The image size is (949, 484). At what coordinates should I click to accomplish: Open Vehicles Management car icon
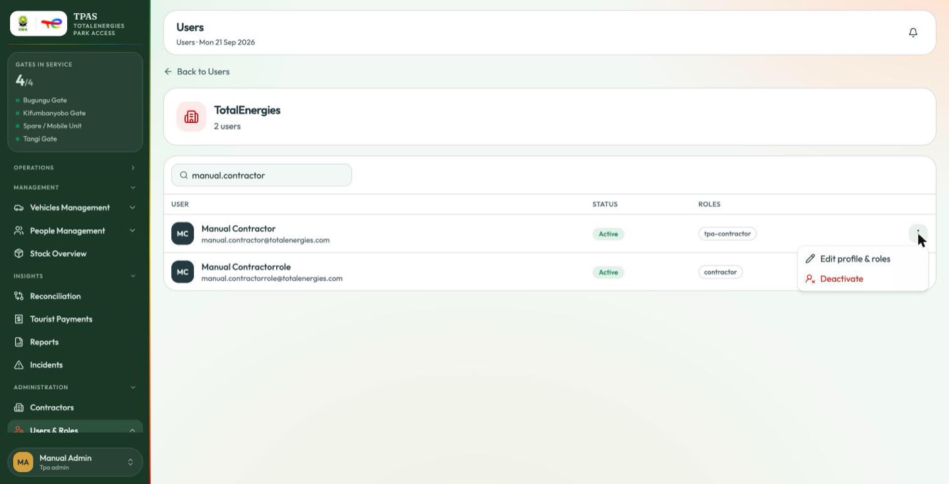(x=19, y=207)
